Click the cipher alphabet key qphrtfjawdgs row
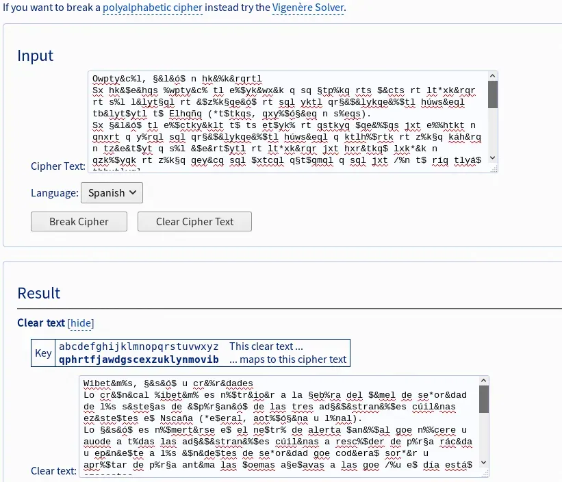The height and width of the screenshot is (482, 562). 138,359
